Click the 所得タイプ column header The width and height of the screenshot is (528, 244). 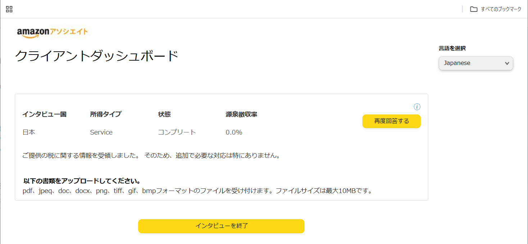[x=105, y=114]
